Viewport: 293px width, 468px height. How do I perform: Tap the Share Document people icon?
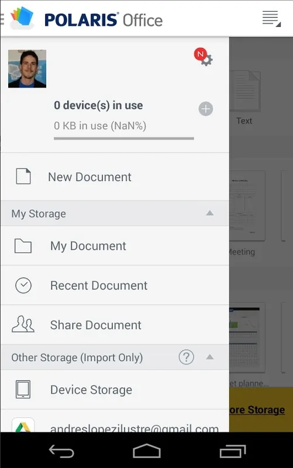[x=23, y=325]
